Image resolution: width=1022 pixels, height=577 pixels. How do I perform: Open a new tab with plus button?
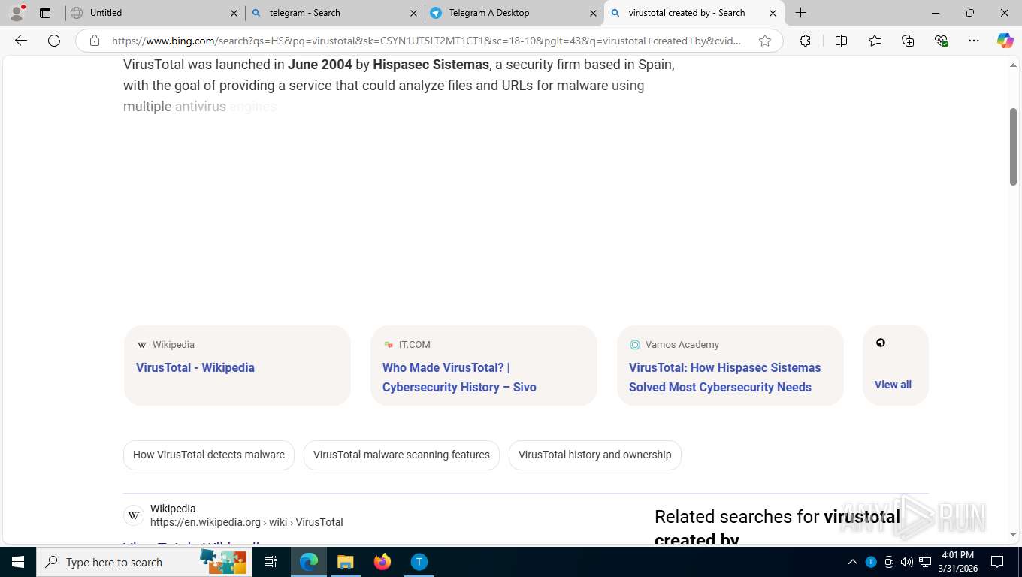pos(801,13)
